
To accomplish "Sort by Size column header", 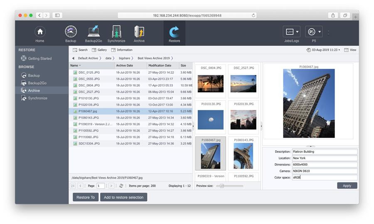I will click(x=186, y=65).
